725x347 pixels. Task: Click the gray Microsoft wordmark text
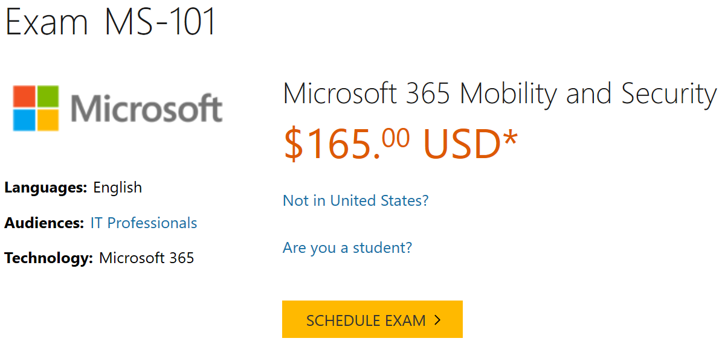(146, 109)
